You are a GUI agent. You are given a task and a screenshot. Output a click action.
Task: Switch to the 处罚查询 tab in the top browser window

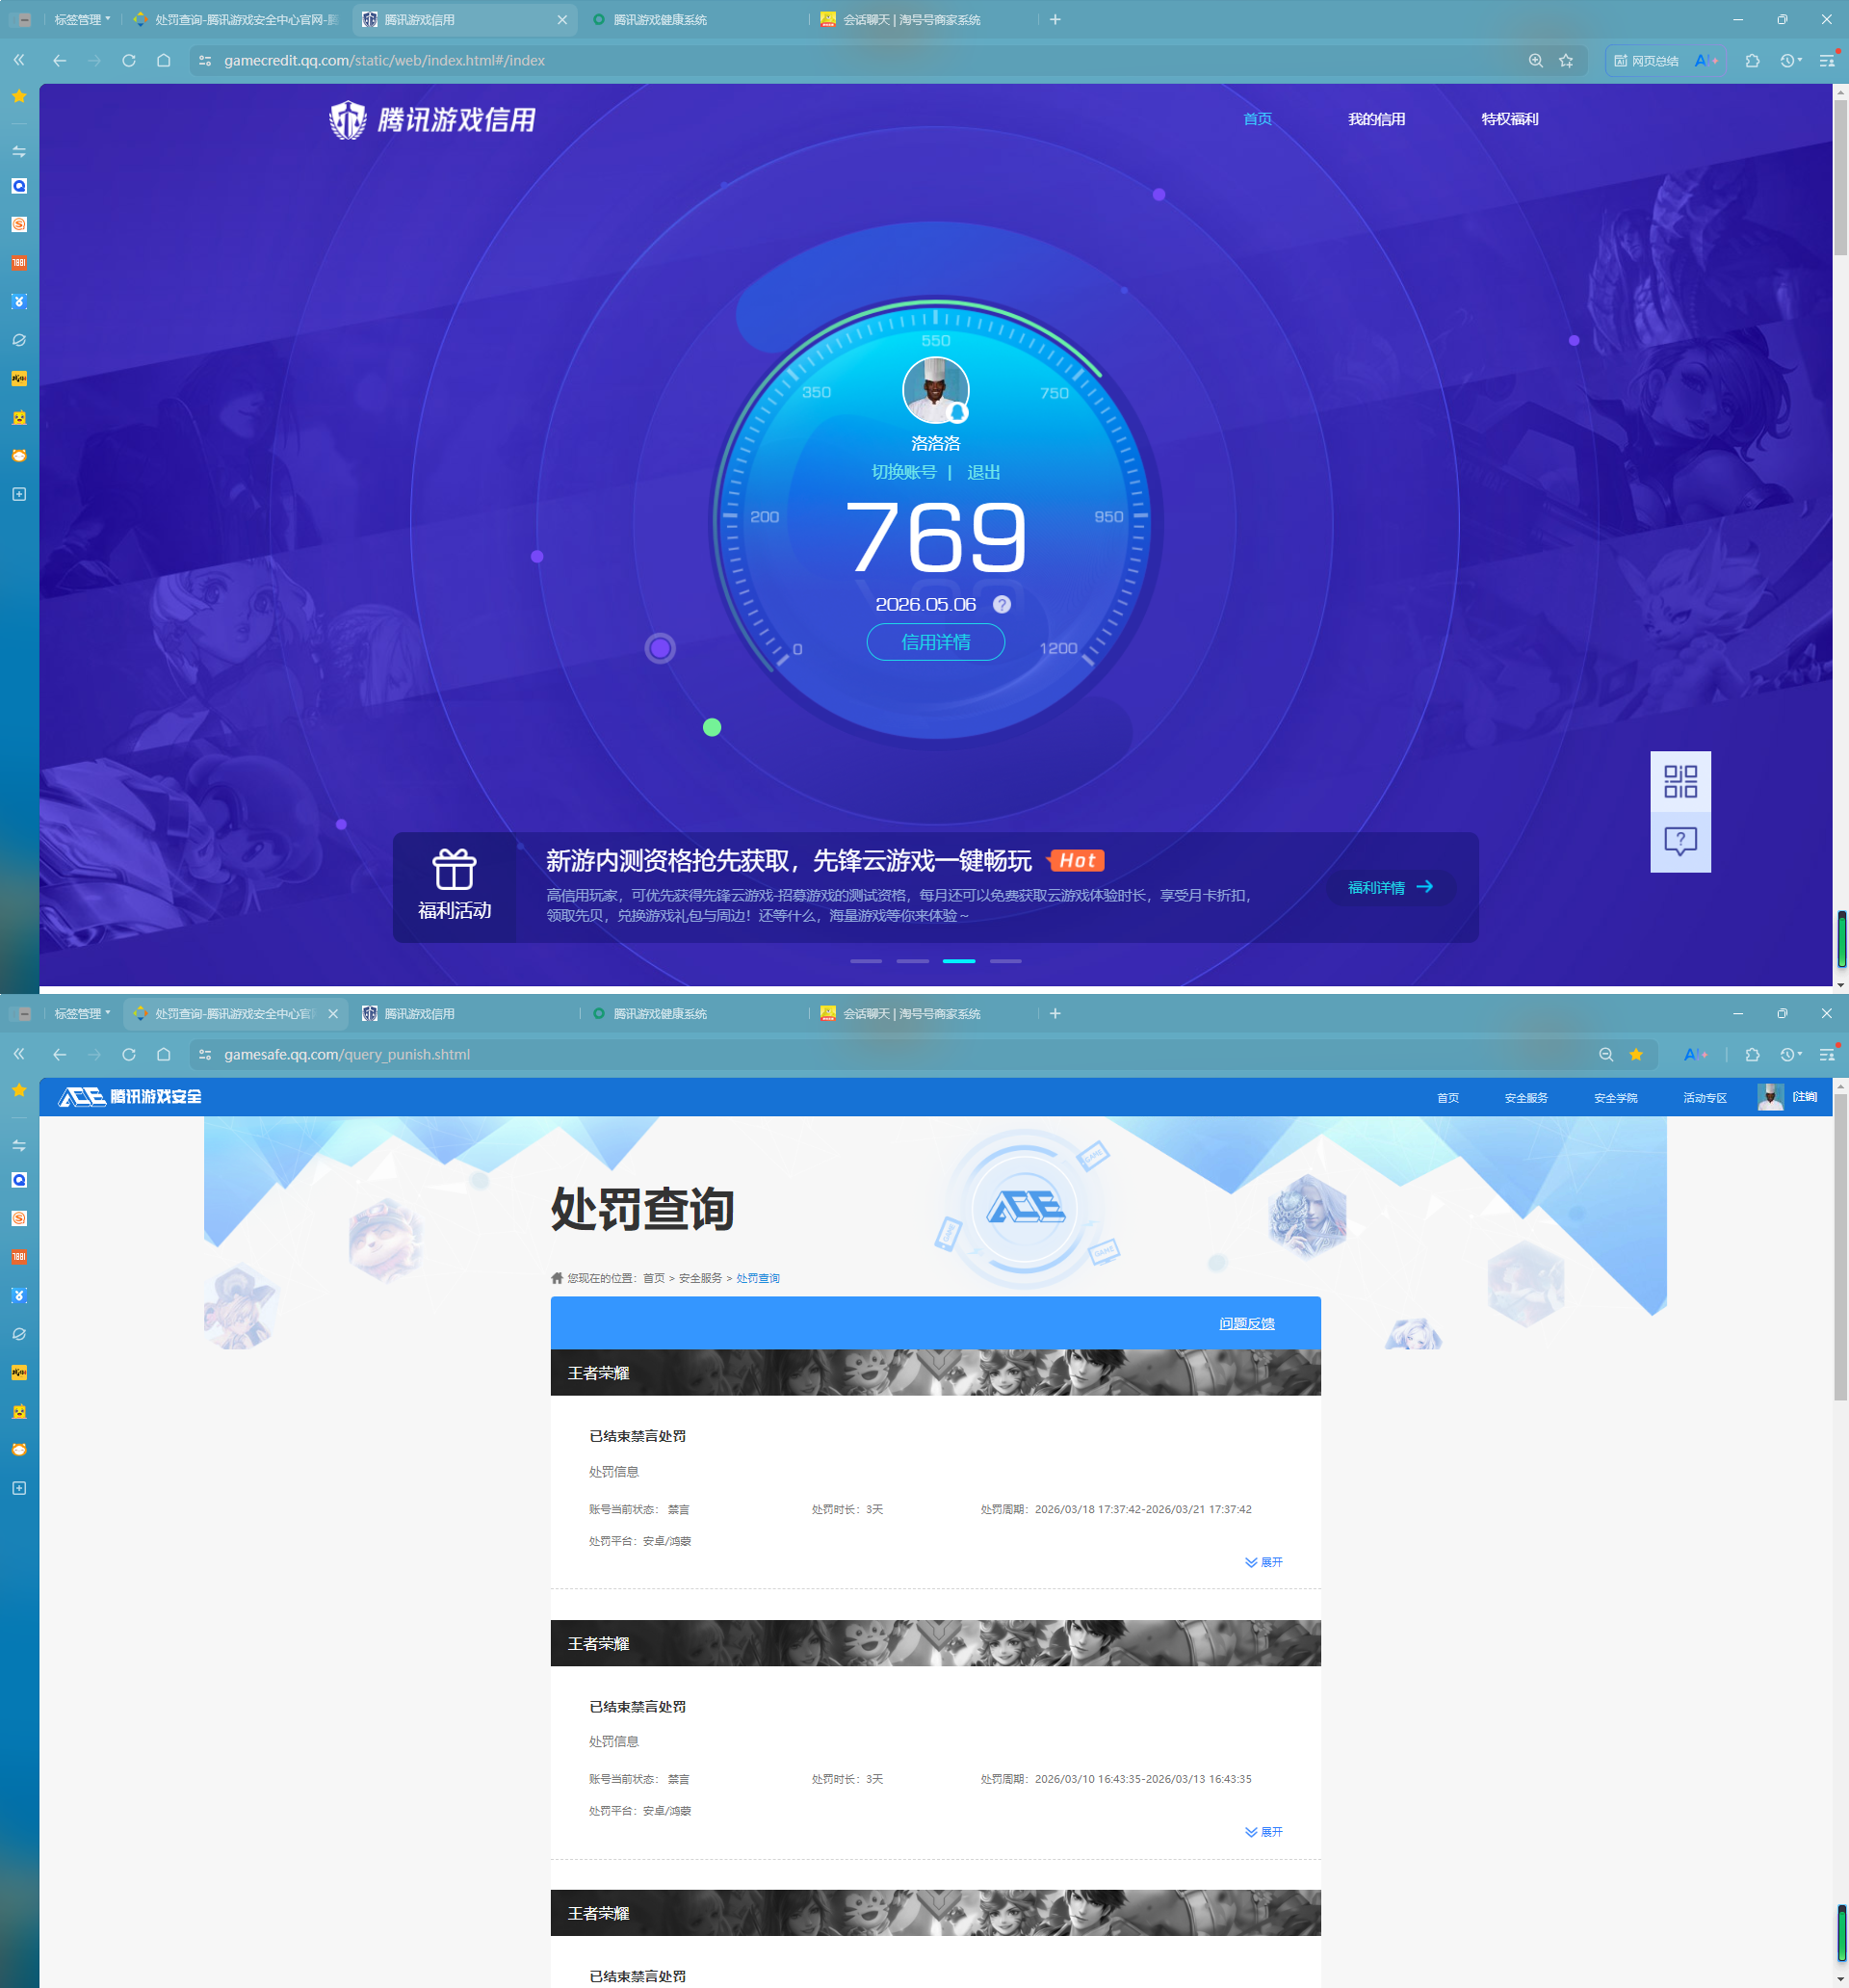[236, 20]
